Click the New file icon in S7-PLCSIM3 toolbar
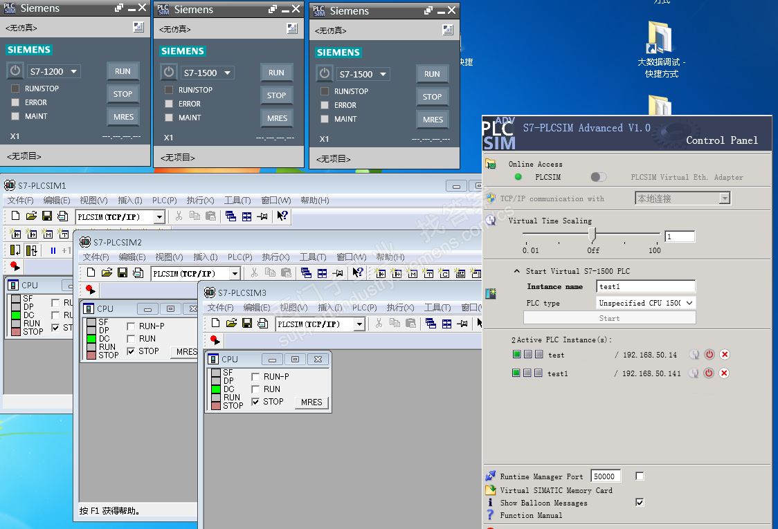 pos(215,323)
